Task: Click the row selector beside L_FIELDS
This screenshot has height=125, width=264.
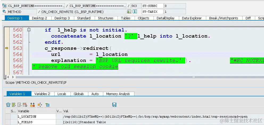Action: click(8, 122)
